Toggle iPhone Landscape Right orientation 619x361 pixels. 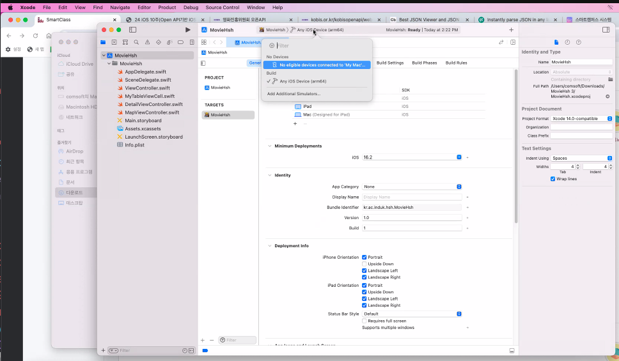coord(364,277)
